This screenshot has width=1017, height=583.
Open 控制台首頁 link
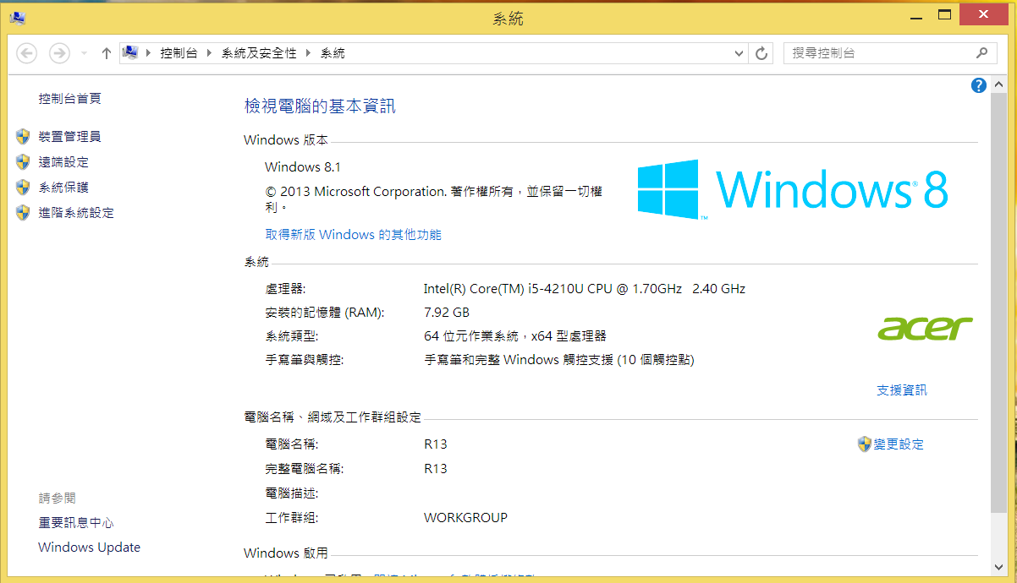[69, 98]
